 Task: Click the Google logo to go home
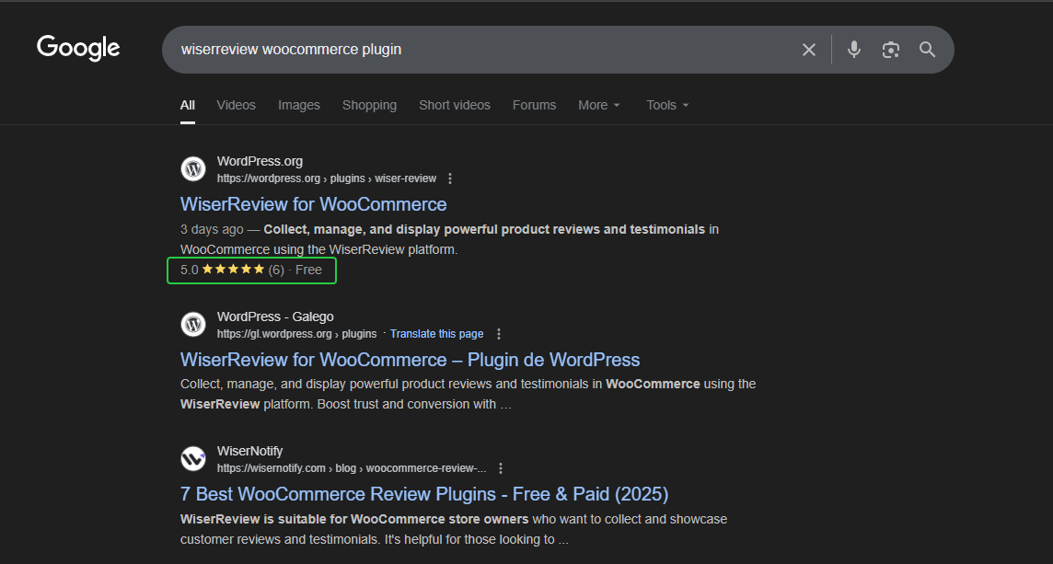click(x=78, y=48)
